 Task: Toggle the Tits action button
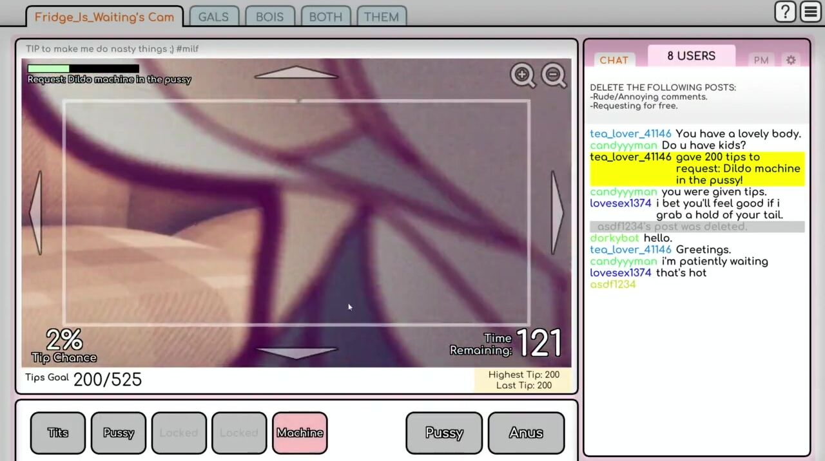[x=58, y=433]
